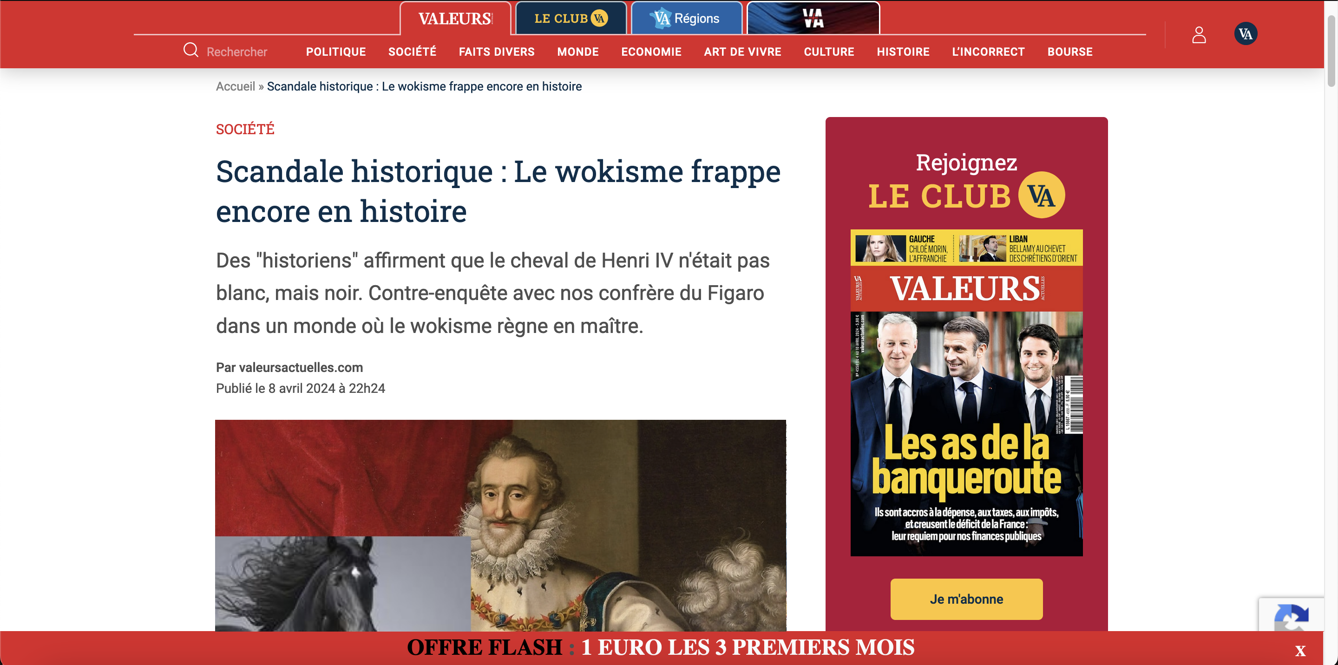Open the SOCIÉTÉ menu section
This screenshot has width=1338, height=665.
412,52
